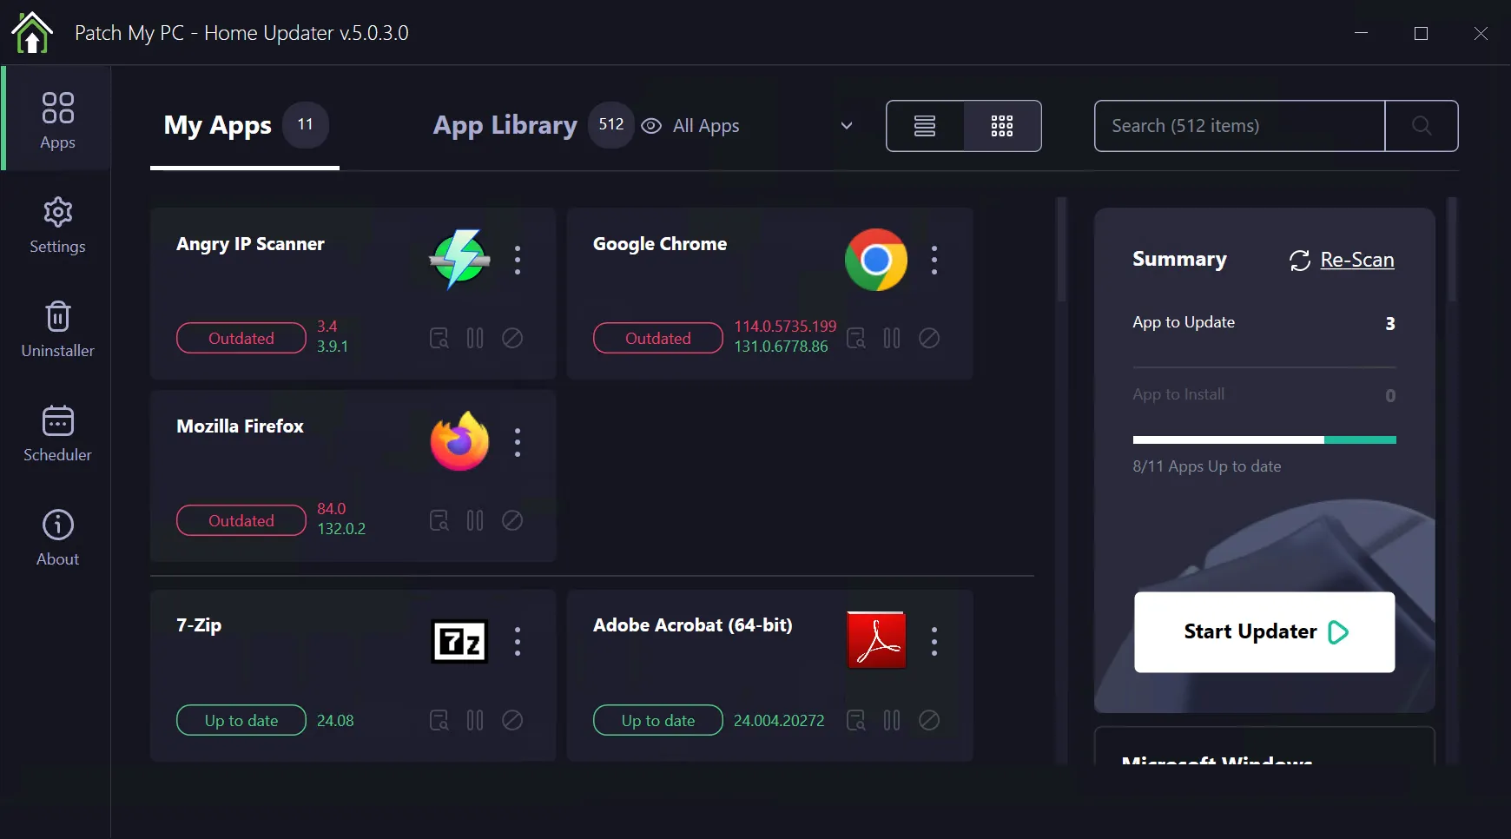Open the Apps section in sidebar

click(x=57, y=119)
